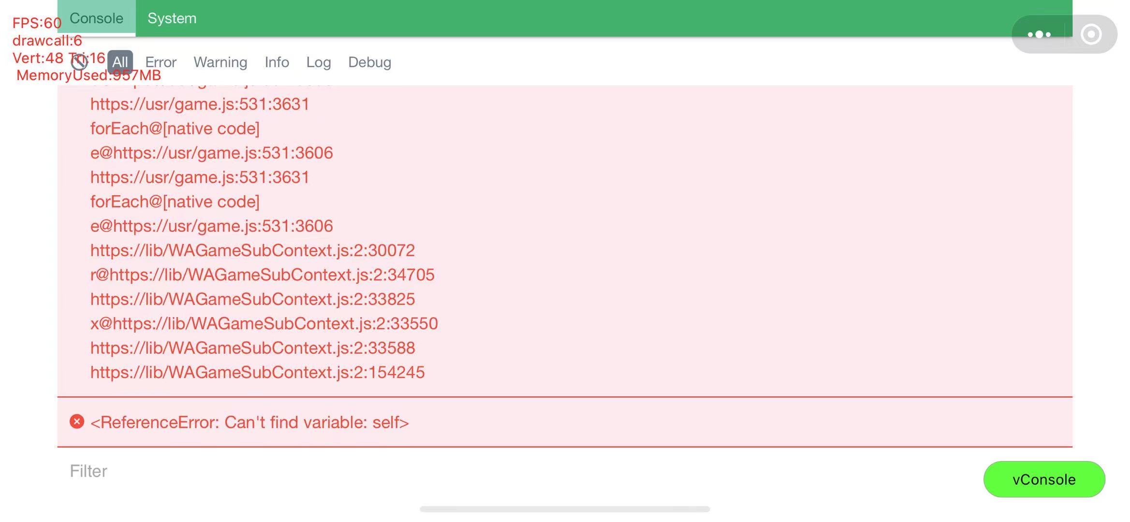This screenshot has height=522, width=1130.
Task: Click the x@ WAGameSubContext.js:2:33550 stack line
Action: pos(264,323)
